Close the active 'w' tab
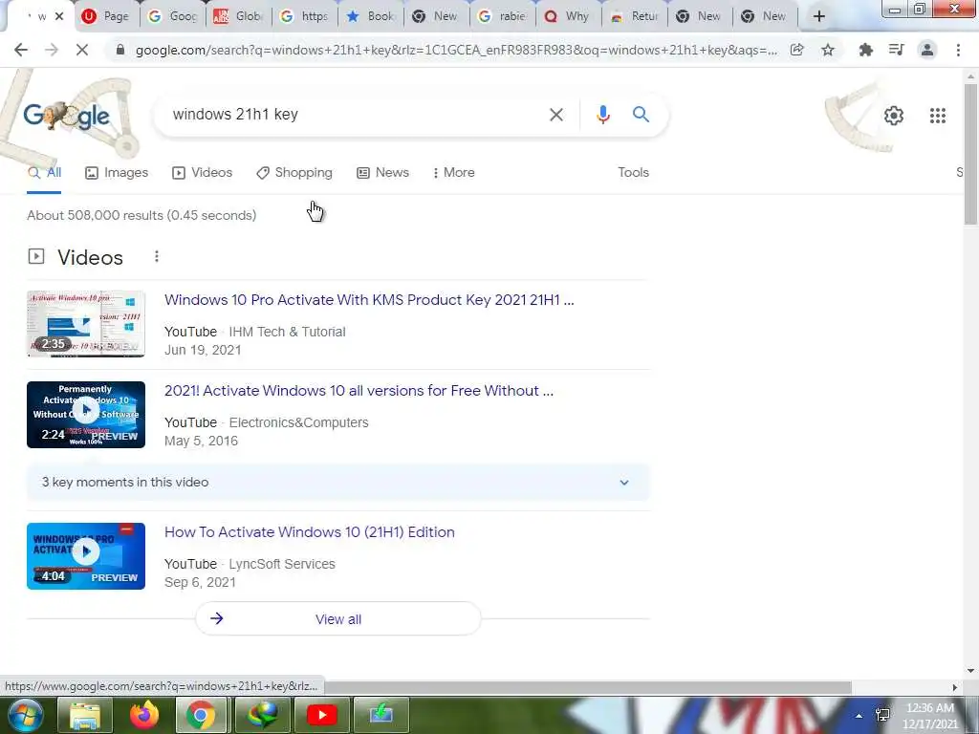The width and height of the screenshot is (979, 734). click(x=59, y=16)
